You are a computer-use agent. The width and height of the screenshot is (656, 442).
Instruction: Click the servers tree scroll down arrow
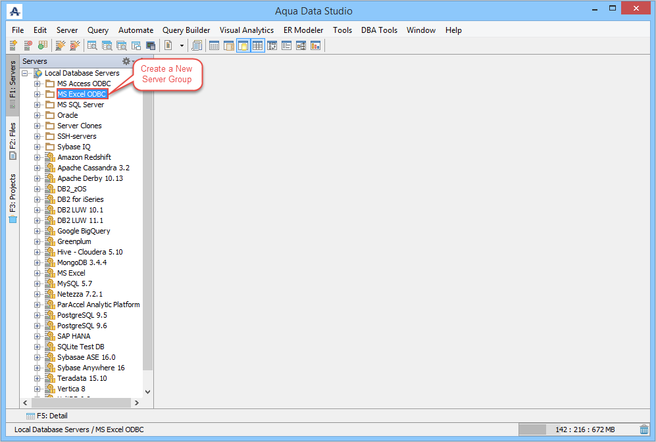tap(147, 392)
